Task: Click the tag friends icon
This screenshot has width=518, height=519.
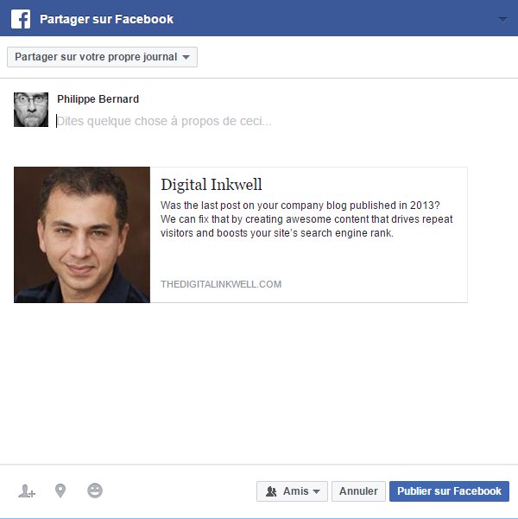Action: [27, 491]
